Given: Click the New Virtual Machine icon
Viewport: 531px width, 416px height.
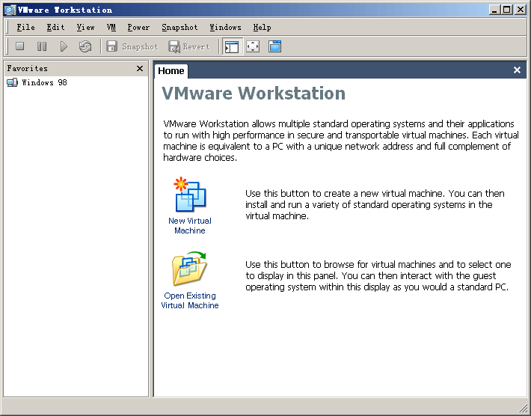Looking at the screenshot, I should coord(190,195).
